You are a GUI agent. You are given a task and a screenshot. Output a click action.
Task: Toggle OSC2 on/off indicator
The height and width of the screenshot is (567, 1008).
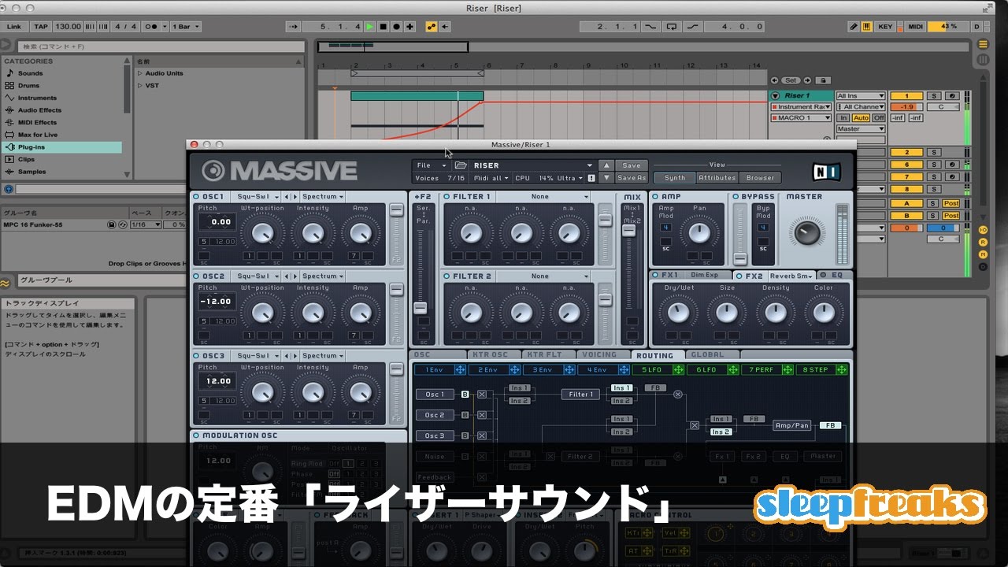pos(195,276)
